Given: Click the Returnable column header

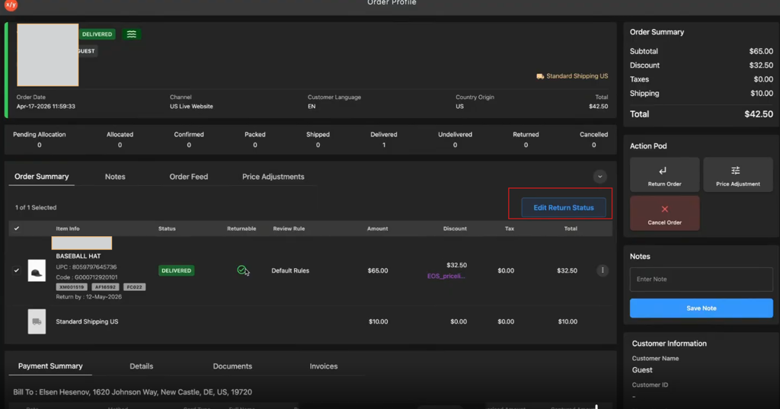Looking at the screenshot, I should point(241,229).
